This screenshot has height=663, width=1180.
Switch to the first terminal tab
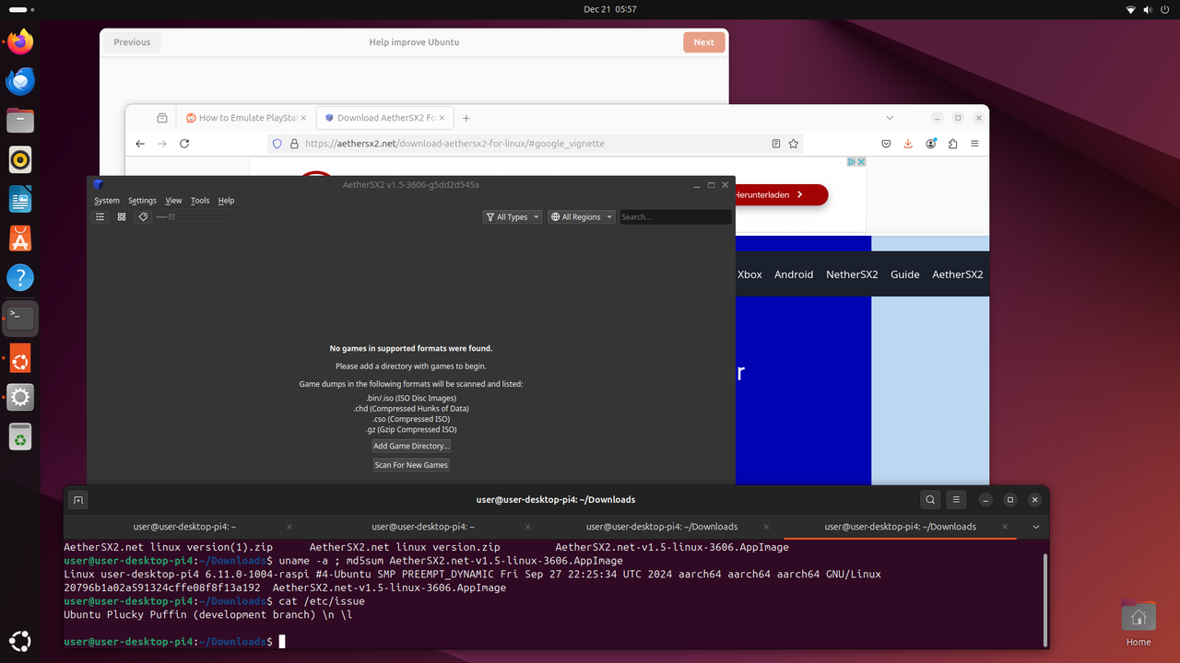(184, 527)
